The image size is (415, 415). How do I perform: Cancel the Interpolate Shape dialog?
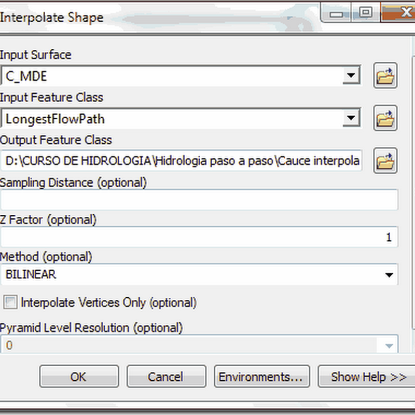click(x=166, y=377)
